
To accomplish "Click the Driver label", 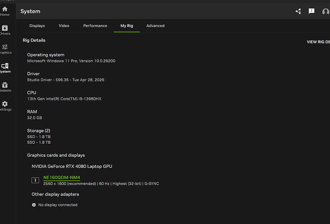I will [x=33, y=74].
